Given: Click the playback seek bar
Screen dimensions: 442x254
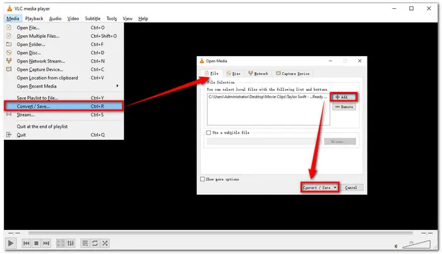Looking at the screenshot, I should pyautogui.click(x=220, y=233).
